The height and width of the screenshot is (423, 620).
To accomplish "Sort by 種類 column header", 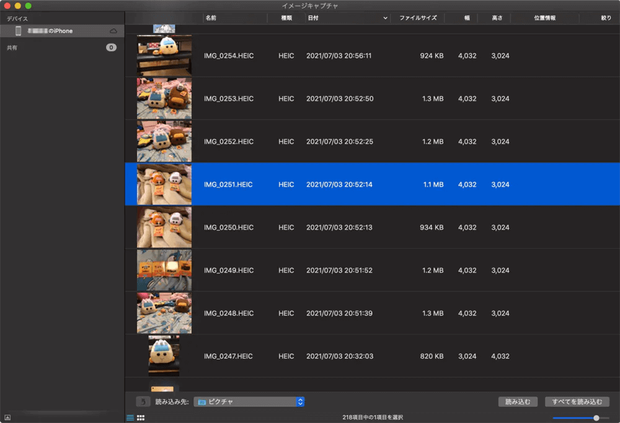I will [286, 19].
